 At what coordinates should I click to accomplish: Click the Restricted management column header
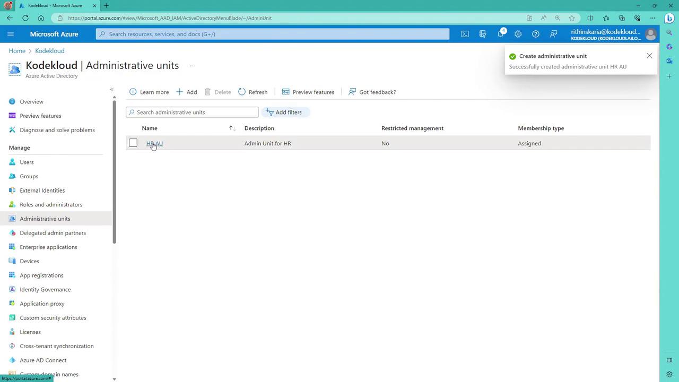click(x=412, y=128)
